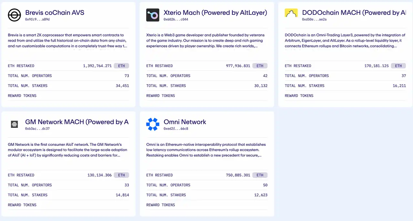This screenshot has height=221, width=413.
Task: Select GM Network address 0xb3ac...dc37
Action: point(37,129)
